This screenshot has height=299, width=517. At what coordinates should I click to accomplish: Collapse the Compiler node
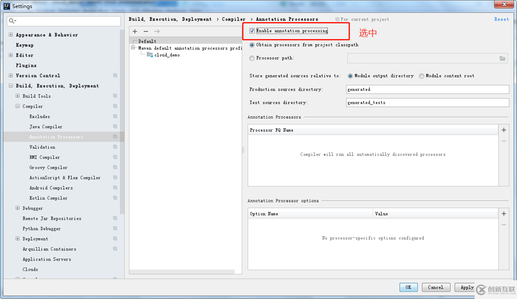pyautogui.click(x=18, y=106)
